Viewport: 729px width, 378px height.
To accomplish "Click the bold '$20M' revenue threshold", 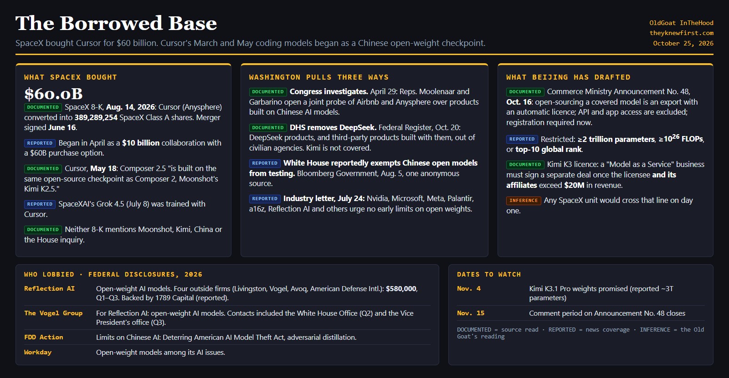I will tap(574, 185).
